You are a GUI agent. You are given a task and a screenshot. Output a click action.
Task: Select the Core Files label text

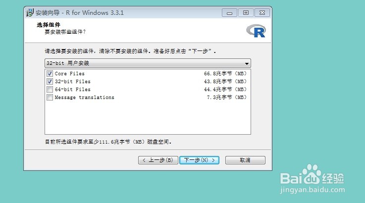point(70,74)
